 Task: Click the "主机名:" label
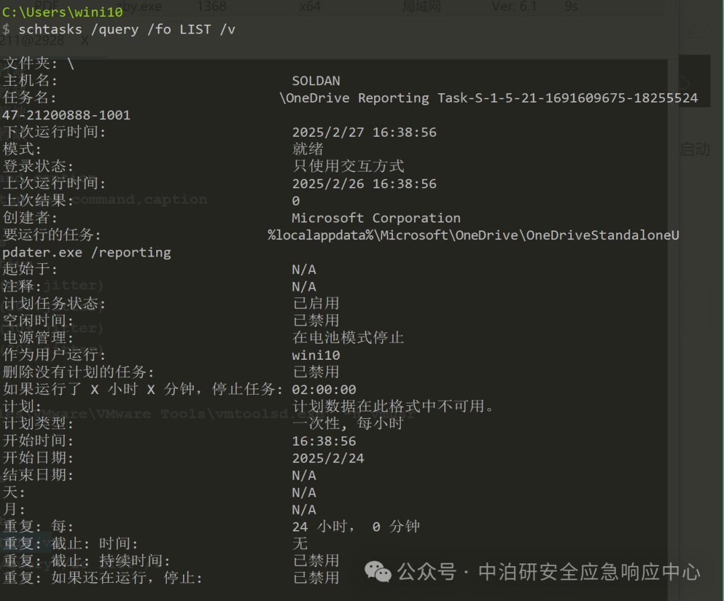coord(30,81)
